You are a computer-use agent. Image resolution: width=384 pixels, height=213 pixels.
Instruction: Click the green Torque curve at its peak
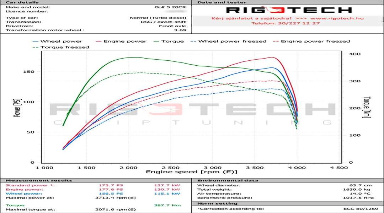pos(136,57)
